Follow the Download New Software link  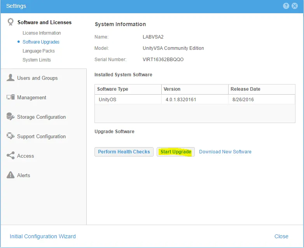(x=225, y=152)
